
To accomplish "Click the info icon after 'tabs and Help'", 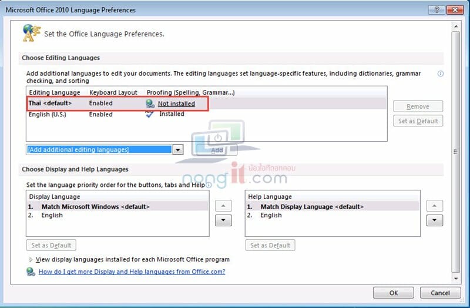I will pos(209,185).
